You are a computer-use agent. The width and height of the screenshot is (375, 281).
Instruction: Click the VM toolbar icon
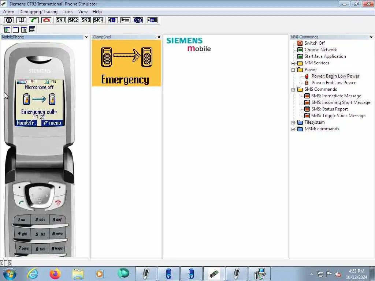pyautogui.click(x=138, y=20)
